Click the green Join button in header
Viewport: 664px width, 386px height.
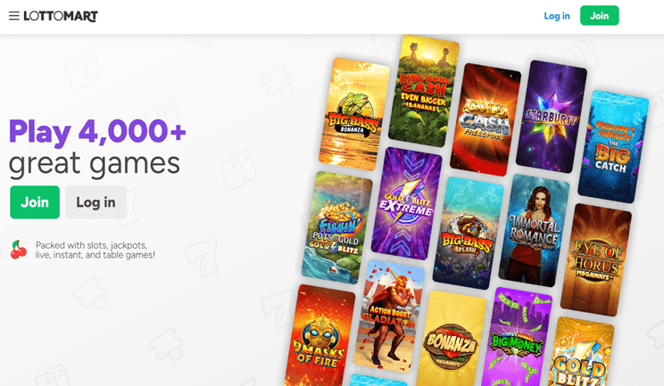tap(599, 16)
